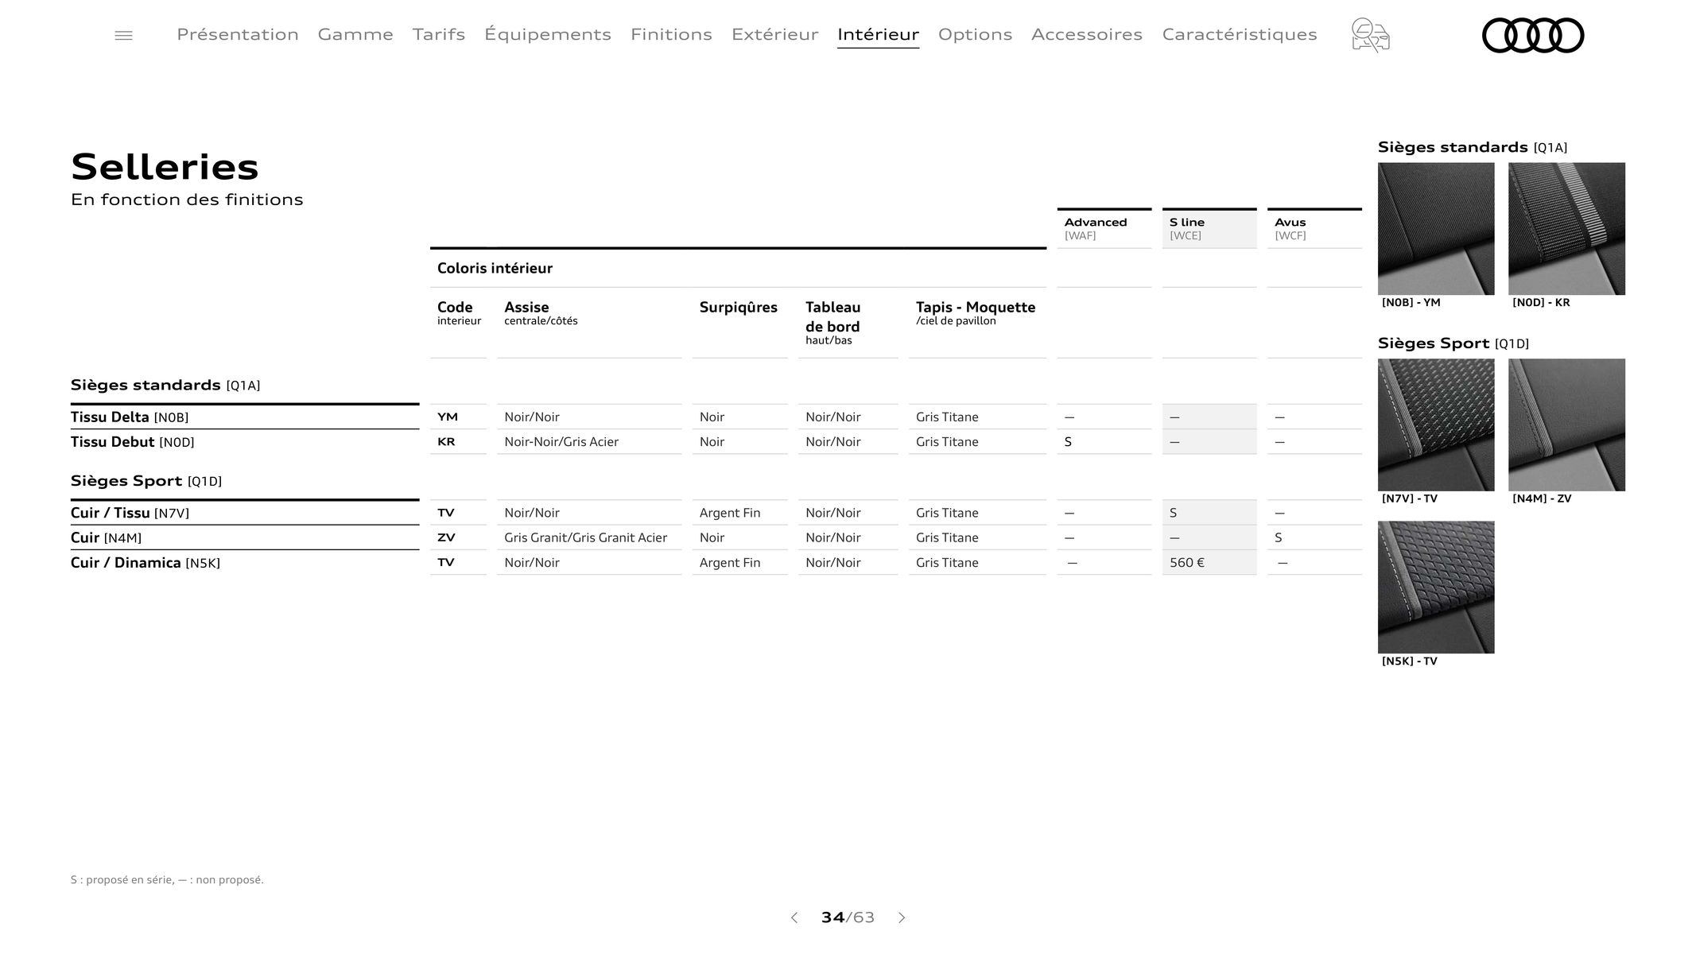The image size is (1696, 954).
Task: Click the page counter 34/63
Action: 848,917
